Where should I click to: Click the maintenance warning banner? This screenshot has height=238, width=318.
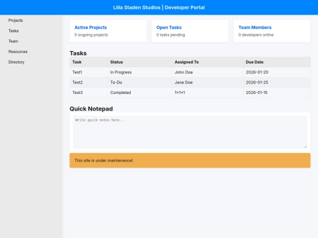pyautogui.click(x=190, y=160)
